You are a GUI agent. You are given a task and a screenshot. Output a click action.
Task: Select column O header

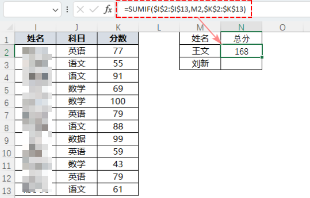(283, 27)
